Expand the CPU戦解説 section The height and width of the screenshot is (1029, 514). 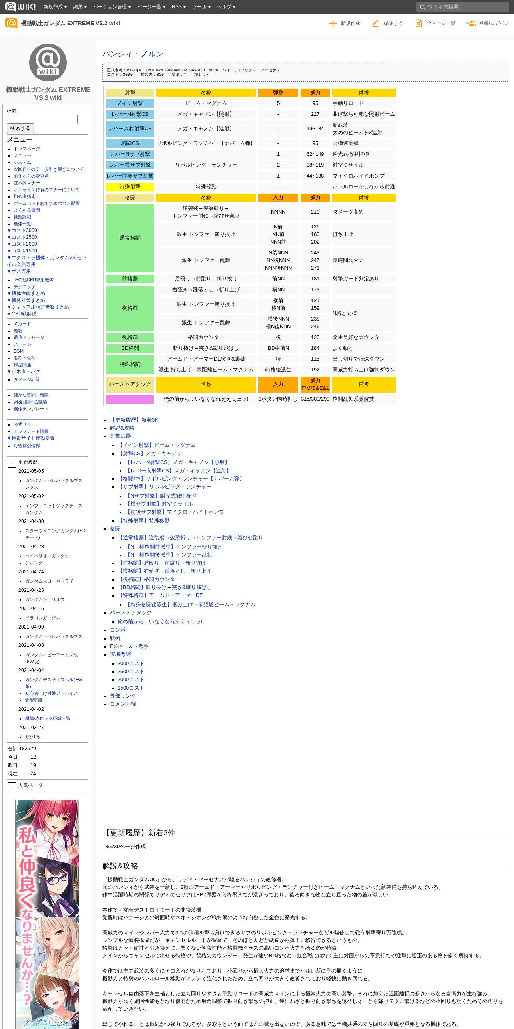tap(22, 314)
